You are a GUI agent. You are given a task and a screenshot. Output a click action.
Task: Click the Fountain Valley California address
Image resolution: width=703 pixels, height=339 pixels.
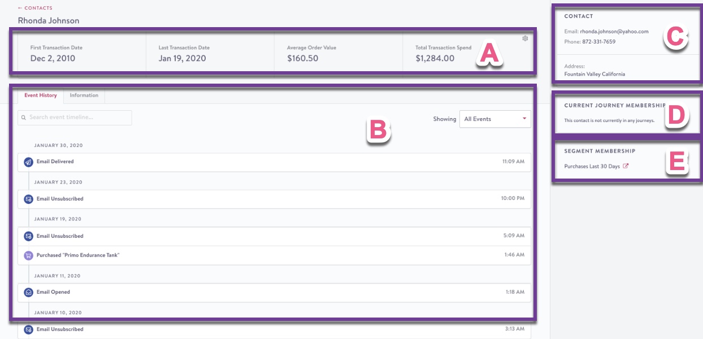(x=594, y=74)
